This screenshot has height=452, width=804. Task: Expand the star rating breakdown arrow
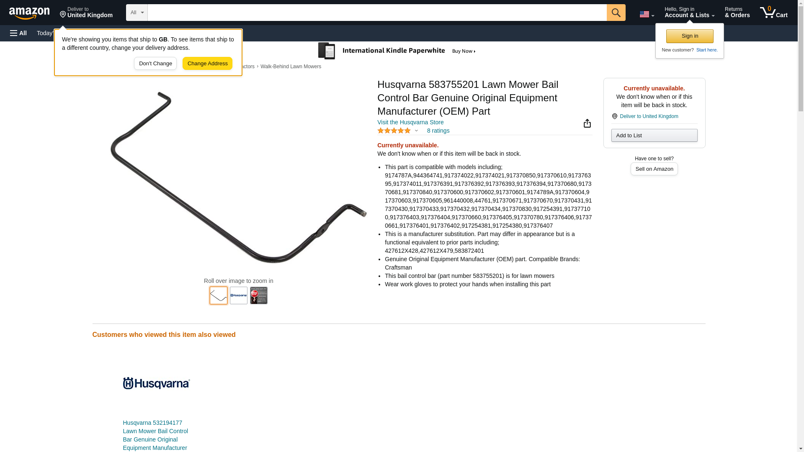pyautogui.click(x=416, y=131)
